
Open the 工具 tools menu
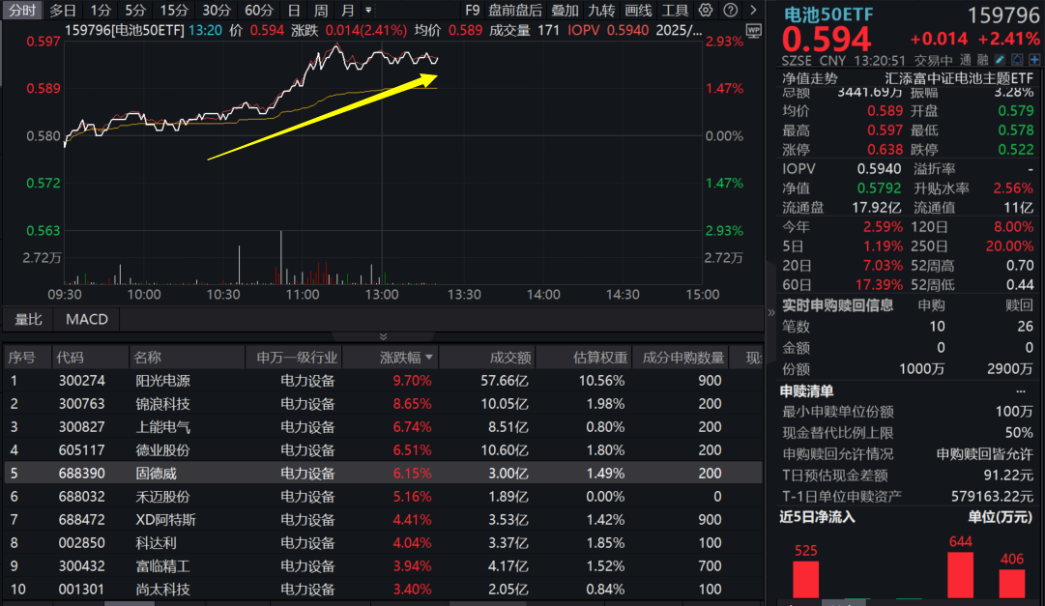coord(676,10)
